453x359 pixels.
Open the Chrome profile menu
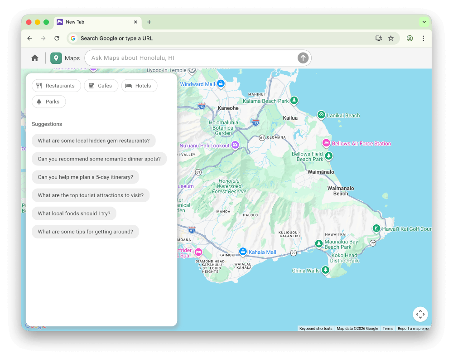pos(410,39)
